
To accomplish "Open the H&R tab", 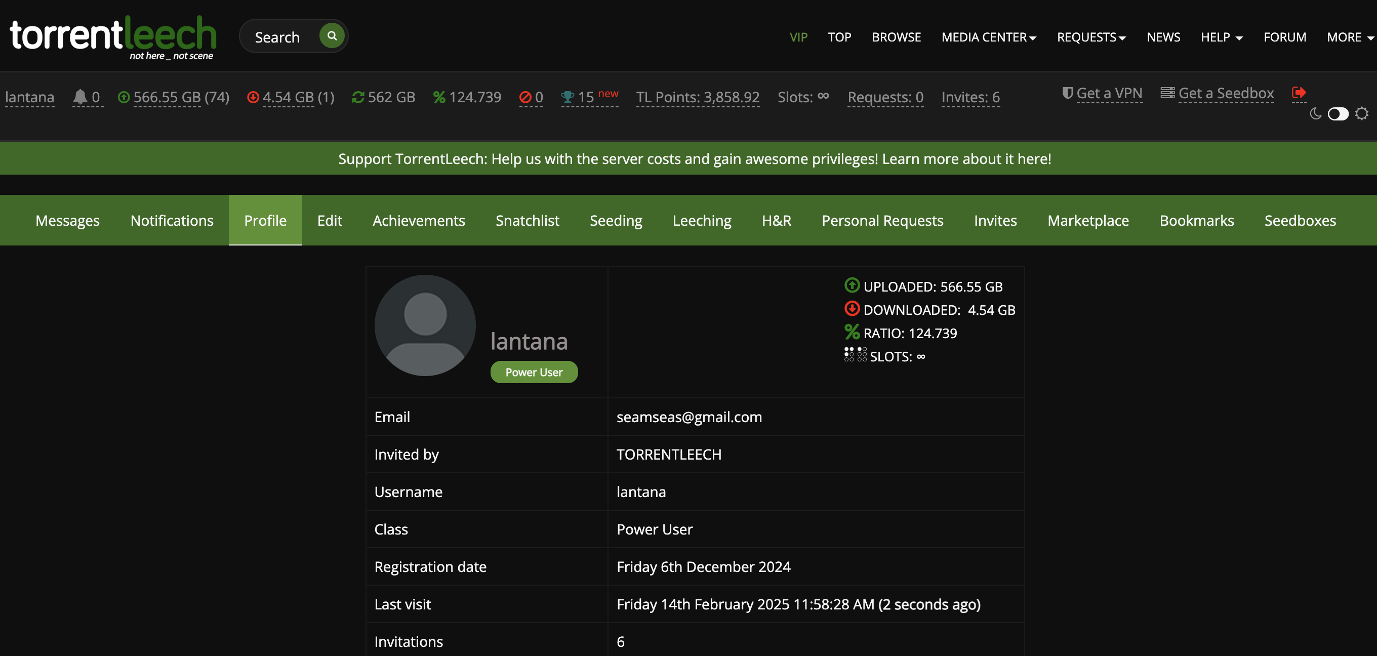I will point(776,220).
